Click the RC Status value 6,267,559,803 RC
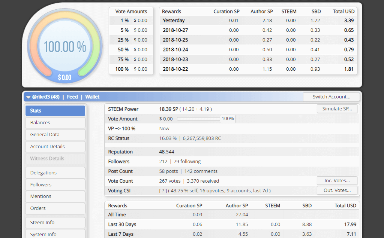This screenshot has height=238, width=384. click(x=202, y=138)
